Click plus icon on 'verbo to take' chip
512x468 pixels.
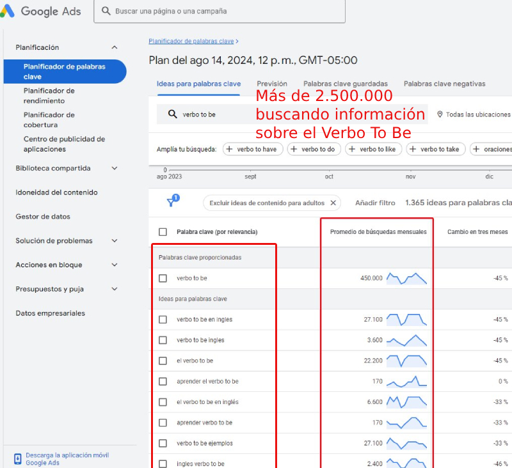click(413, 149)
